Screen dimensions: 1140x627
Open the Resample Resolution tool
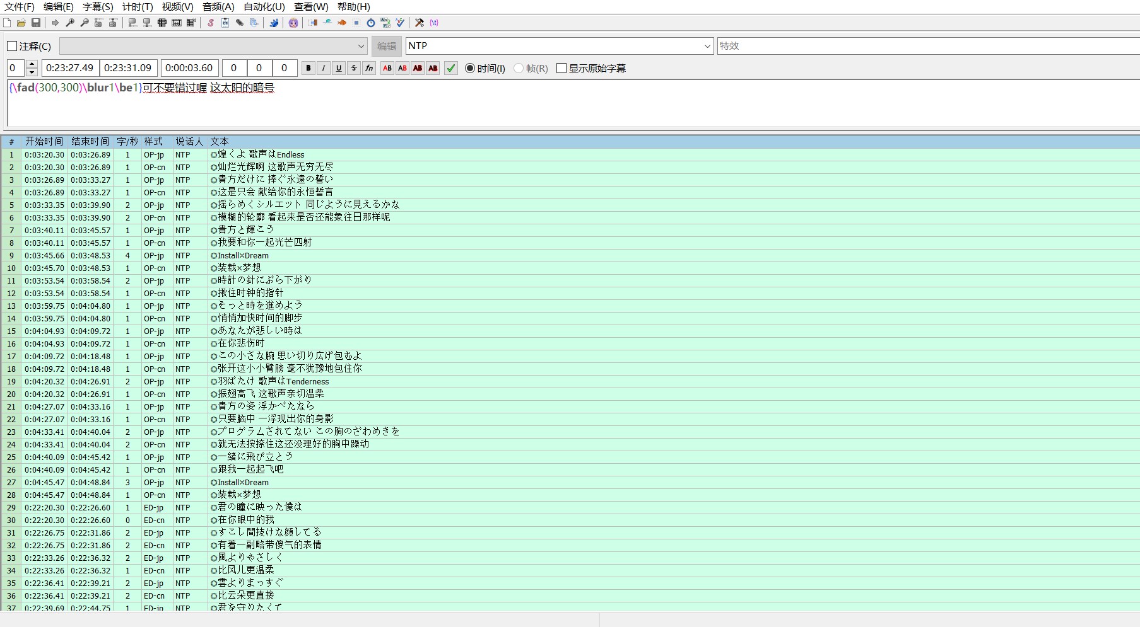(x=356, y=23)
